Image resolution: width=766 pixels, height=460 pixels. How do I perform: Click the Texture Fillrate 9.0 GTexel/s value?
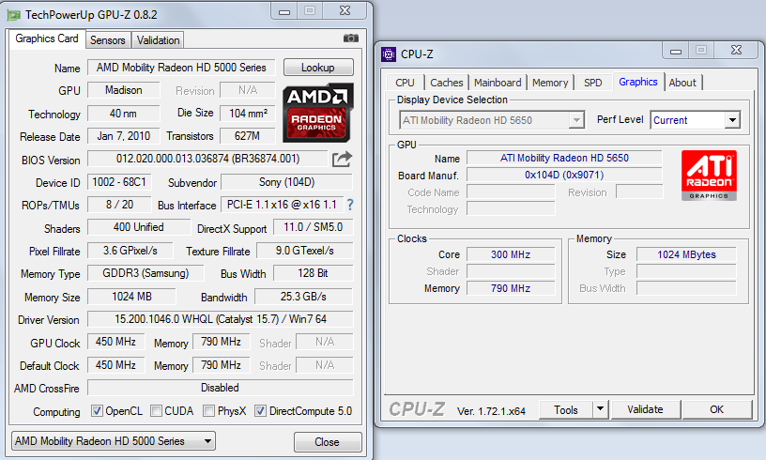pos(305,251)
